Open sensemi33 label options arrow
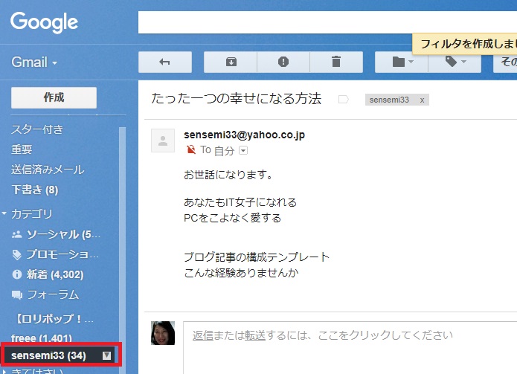 point(106,355)
